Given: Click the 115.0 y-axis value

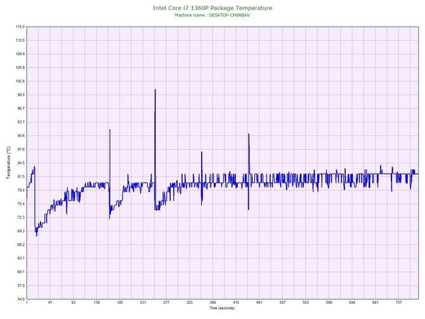Looking at the screenshot, I should (x=20, y=27).
